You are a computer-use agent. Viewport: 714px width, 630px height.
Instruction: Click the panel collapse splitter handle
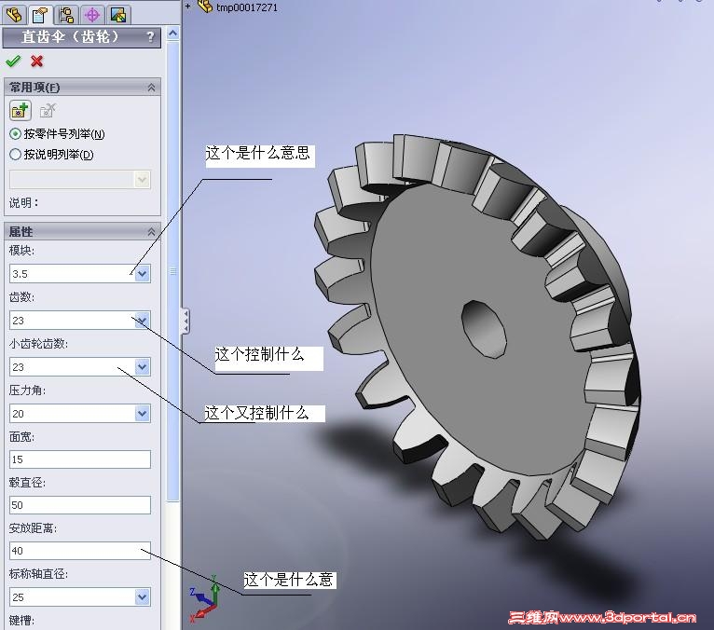pyautogui.click(x=185, y=322)
